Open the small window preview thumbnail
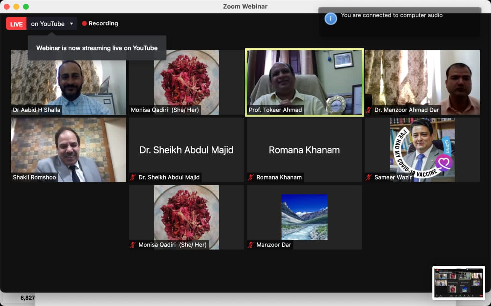 (x=458, y=283)
